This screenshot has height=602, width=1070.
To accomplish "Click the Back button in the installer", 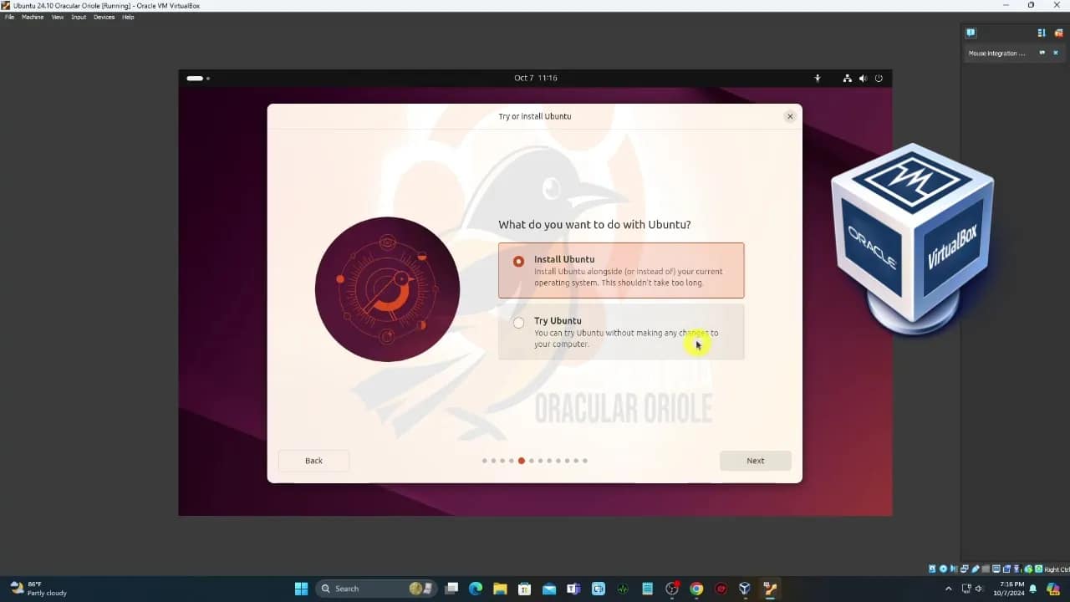I will pyautogui.click(x=313, y=461).
